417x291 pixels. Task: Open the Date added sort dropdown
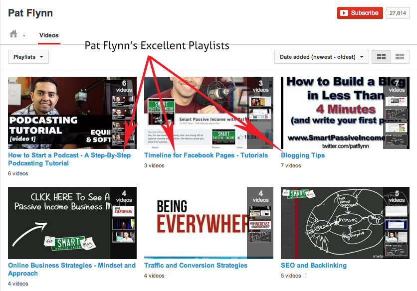tap(322, 57)
